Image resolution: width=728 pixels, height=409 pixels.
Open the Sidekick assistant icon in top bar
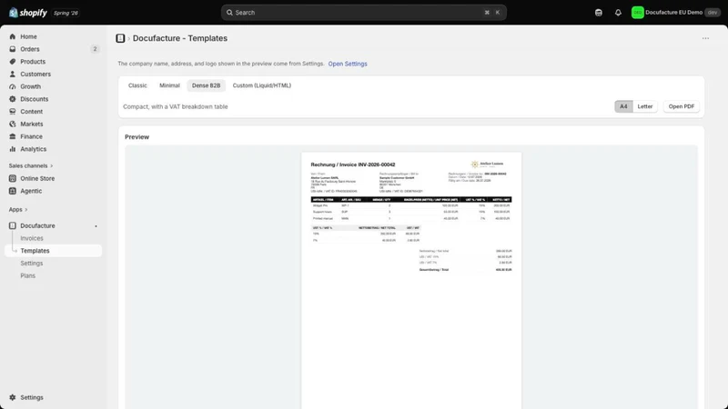point(599,13)
